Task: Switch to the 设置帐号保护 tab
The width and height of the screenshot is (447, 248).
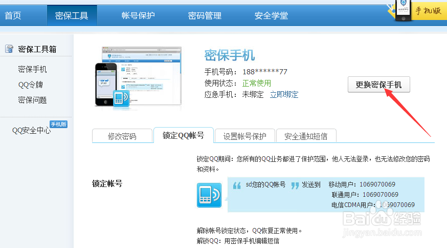Action: [244, 136]
